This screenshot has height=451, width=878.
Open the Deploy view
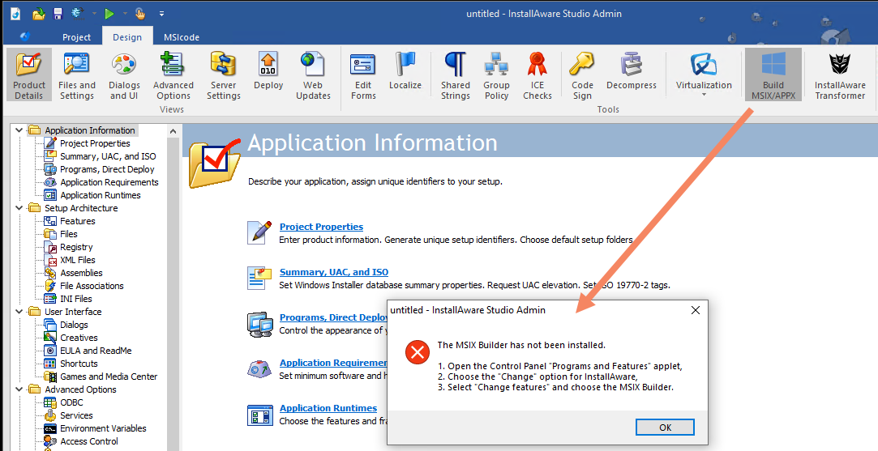pos(268,70)
